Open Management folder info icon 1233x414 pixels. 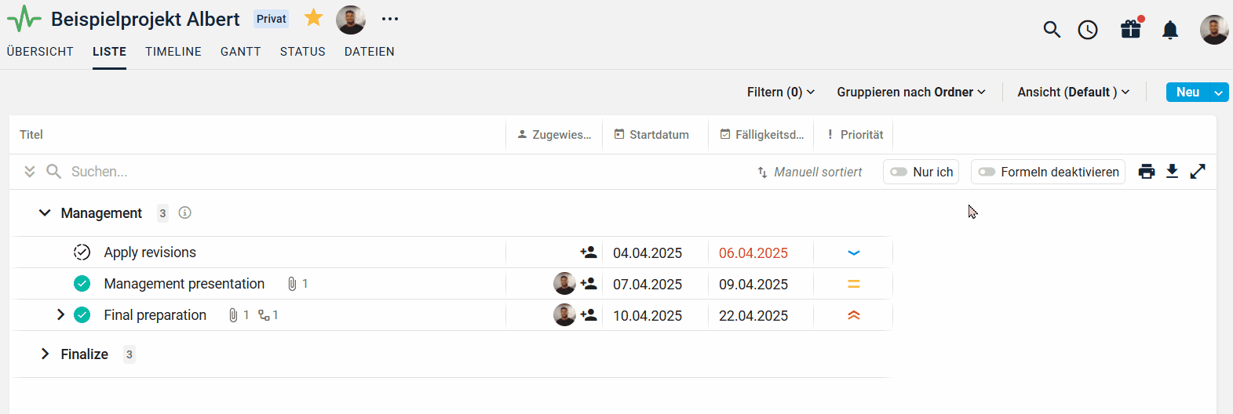pyautogui.click(x=185, y=212)
